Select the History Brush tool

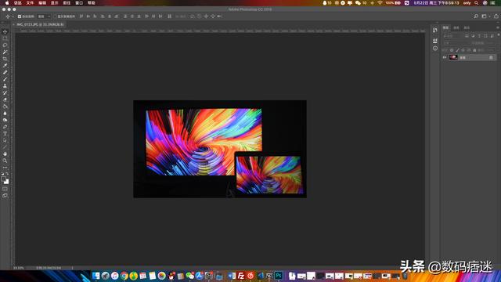5,92
